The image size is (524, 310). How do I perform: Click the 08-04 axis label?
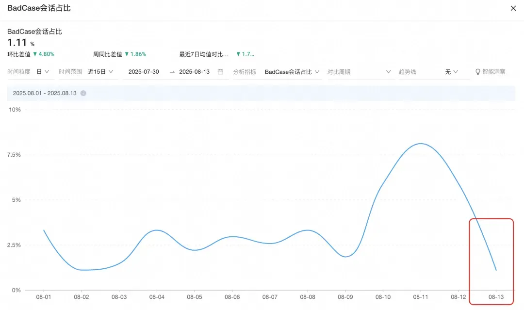tap(157, 297)
